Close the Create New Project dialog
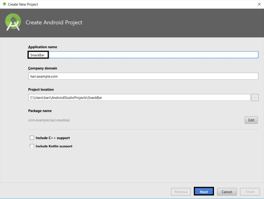Viewport: 264px width, 199px height. (x=259, y=4)
